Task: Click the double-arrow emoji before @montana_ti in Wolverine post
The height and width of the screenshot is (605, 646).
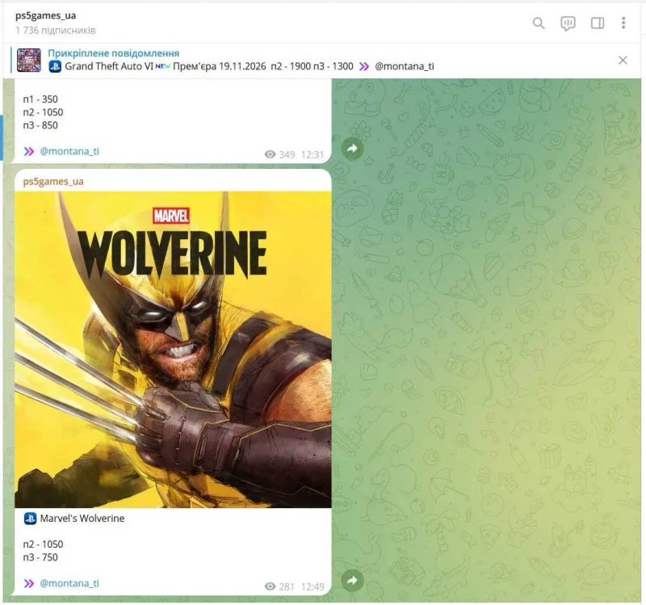Action: coord(29,583)
